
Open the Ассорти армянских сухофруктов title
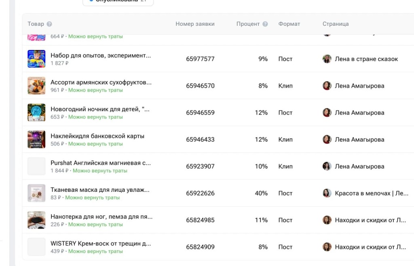[x=101, y=82]
